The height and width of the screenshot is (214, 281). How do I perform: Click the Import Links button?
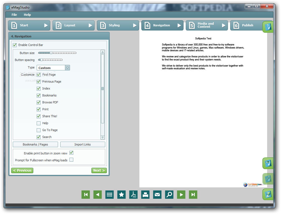point(83,144)
